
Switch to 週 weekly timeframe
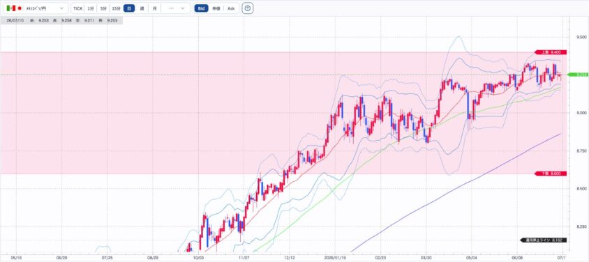(142, 8)
